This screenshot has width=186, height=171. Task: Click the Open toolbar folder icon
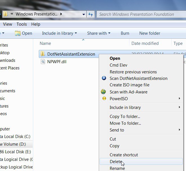[x=17, y=33]
